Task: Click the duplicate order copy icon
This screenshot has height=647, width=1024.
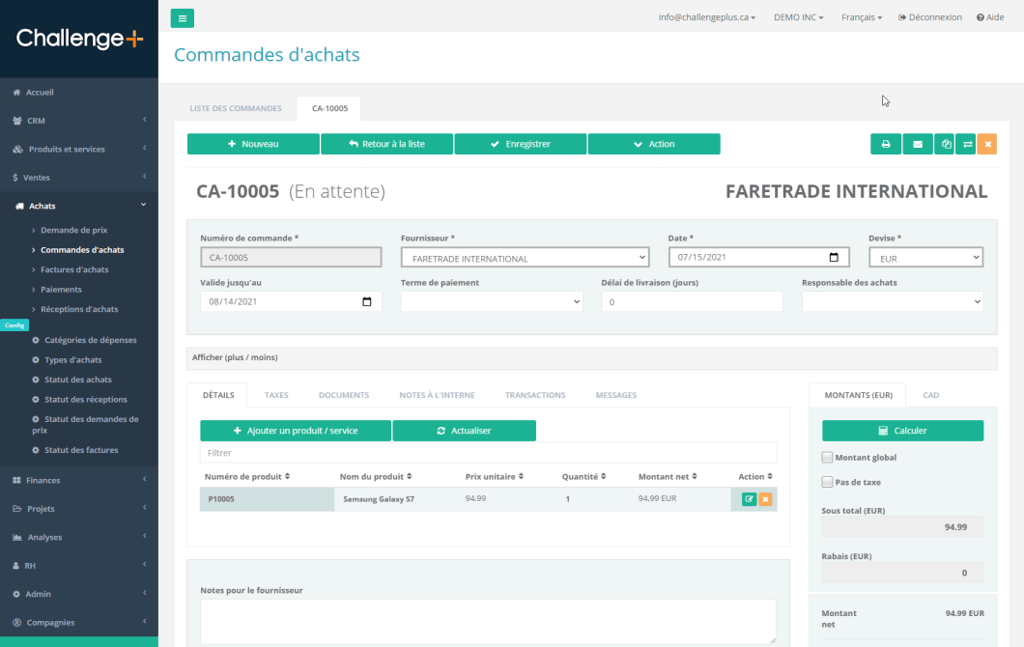Action: coord(947,144)
